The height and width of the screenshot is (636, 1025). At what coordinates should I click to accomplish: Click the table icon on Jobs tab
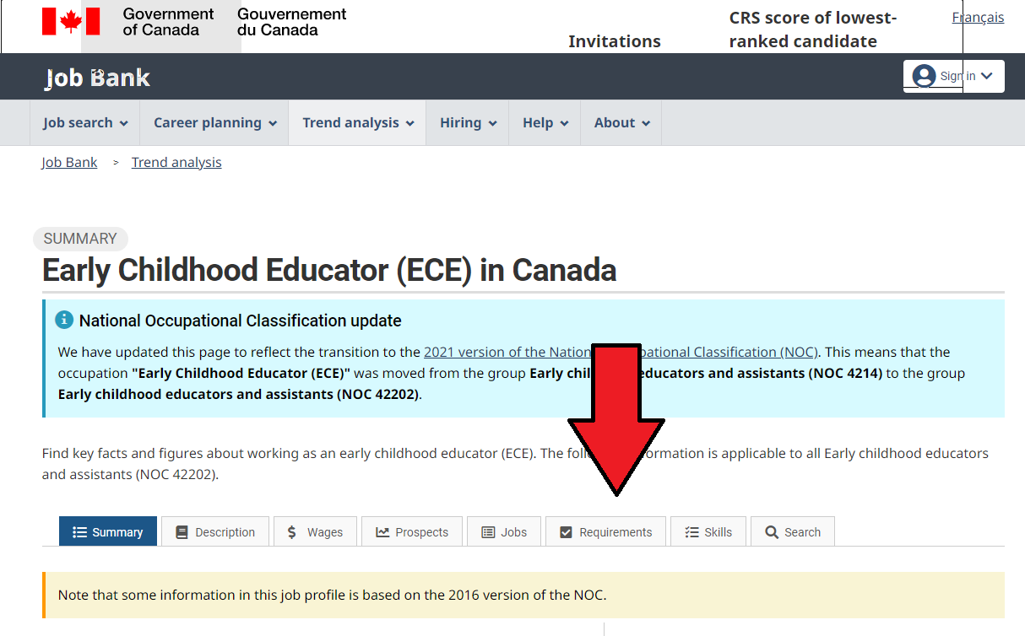tap(488, 532)
